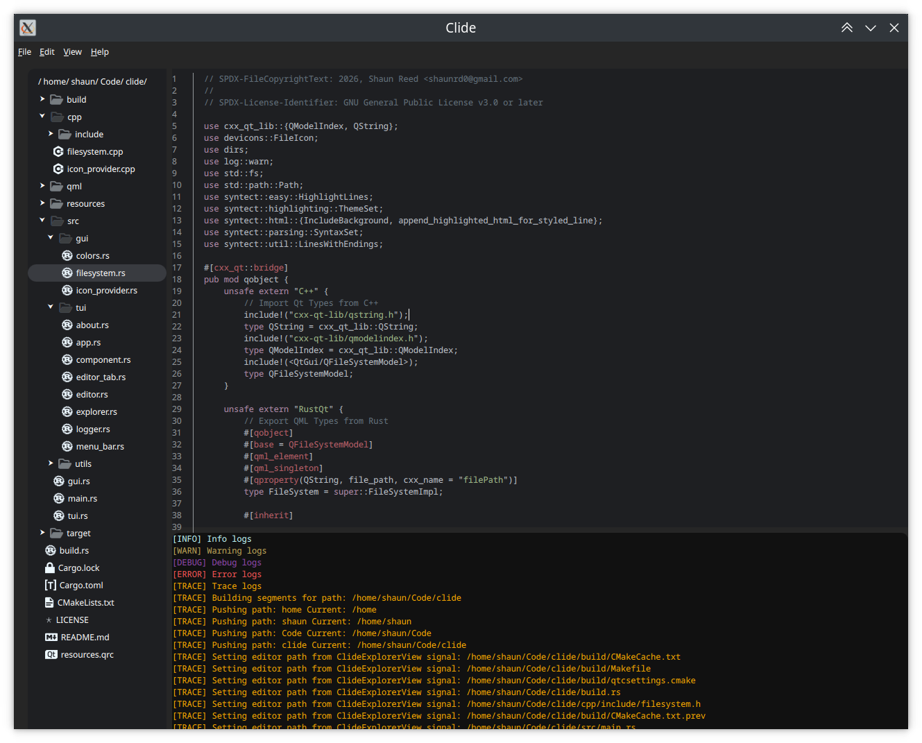Open the Help menu
Image resolution: width=922 pixels, height=743 pixels.
point(100,52)
